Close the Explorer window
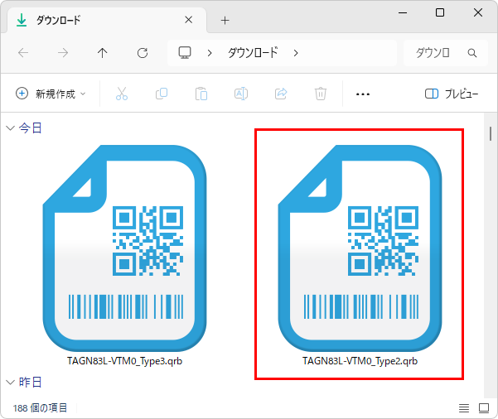498x419 pixels. click(x=478, y=12)
